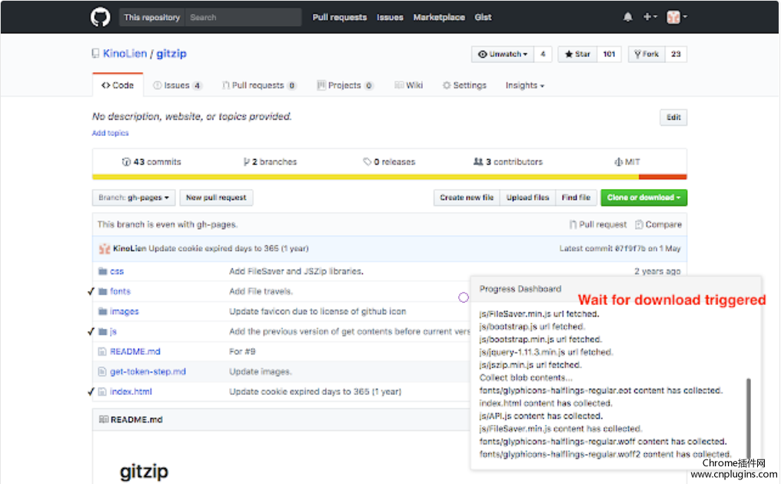
Task: Expand the Clone or download dropdown
Action: [x=643, y=197]
